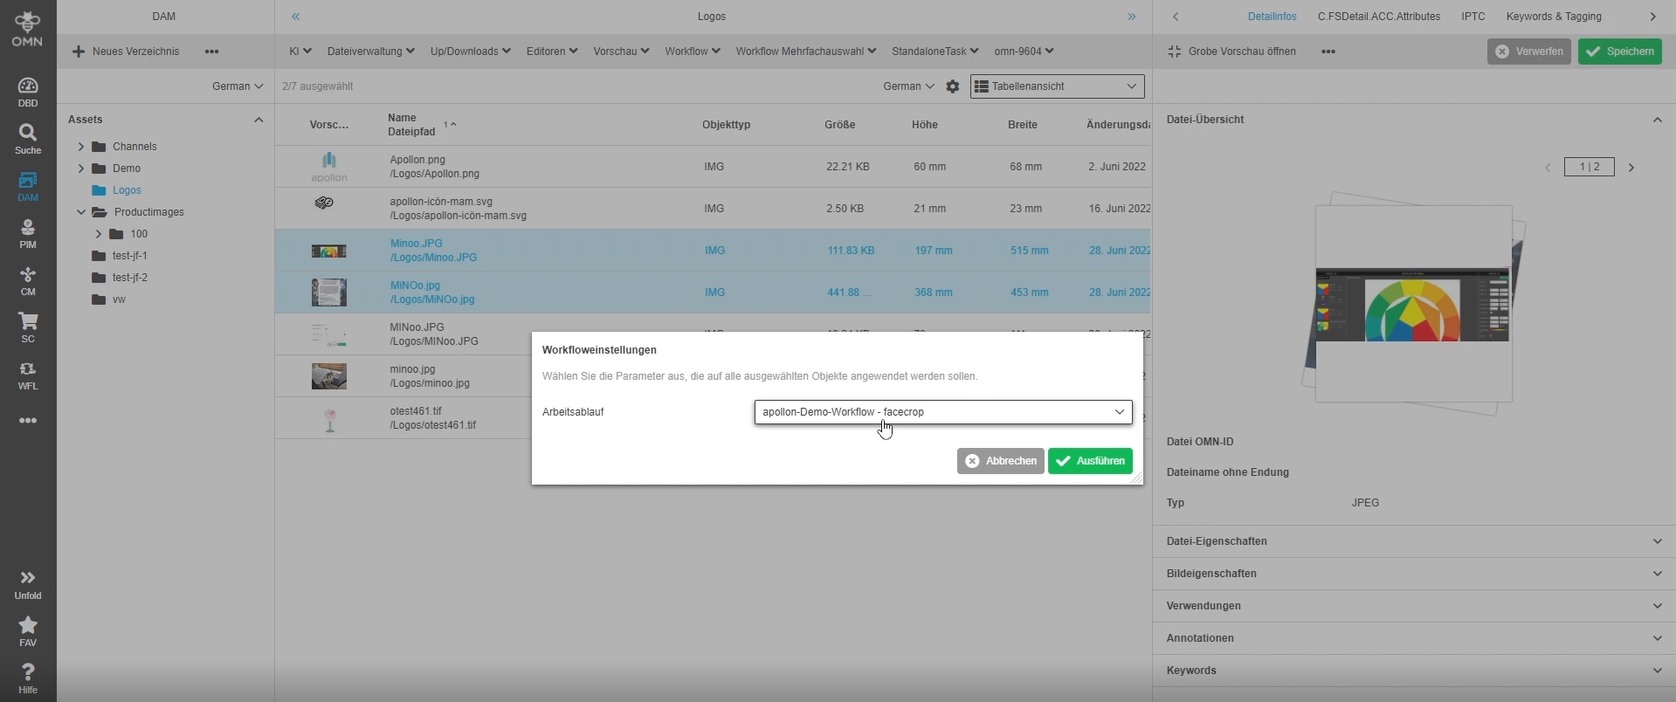Open the WFL workflow module
1676x702 pixels.
[x=28, y=375]
